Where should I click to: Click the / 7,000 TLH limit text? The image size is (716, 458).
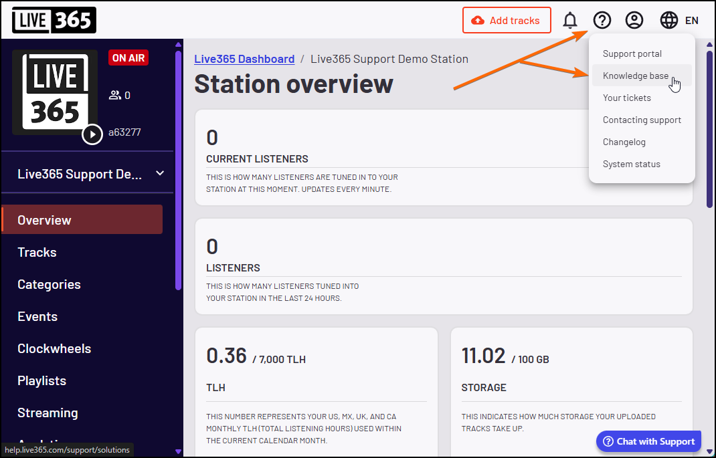(x=279, y=360)
